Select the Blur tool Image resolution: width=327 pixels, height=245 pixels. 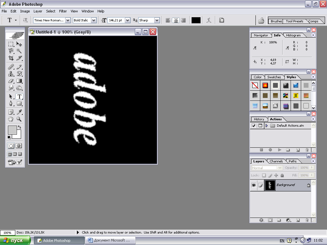[x=11, y=88]
